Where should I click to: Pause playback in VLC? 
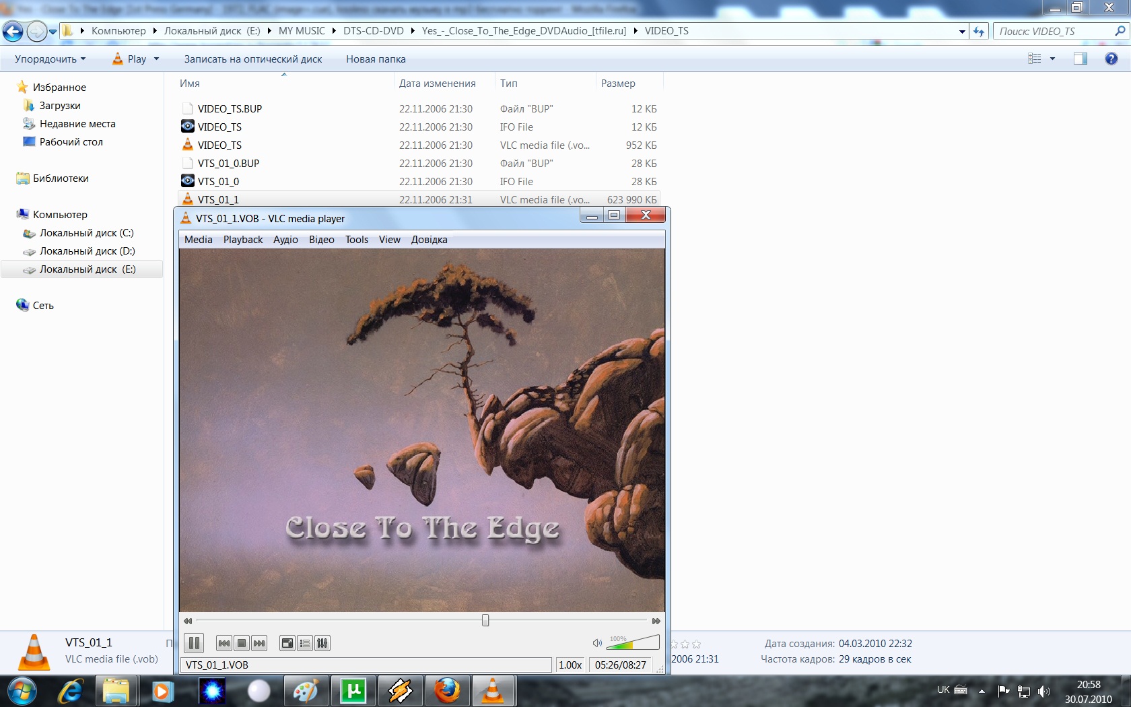click(194, 643)
